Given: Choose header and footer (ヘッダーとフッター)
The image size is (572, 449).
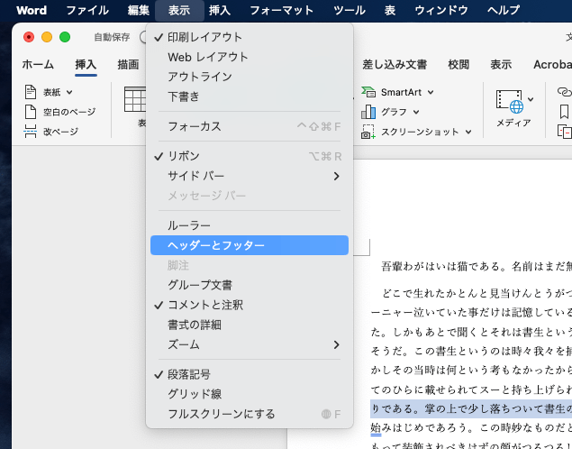Looking at the screenshot, I should (x=250, y=245).
